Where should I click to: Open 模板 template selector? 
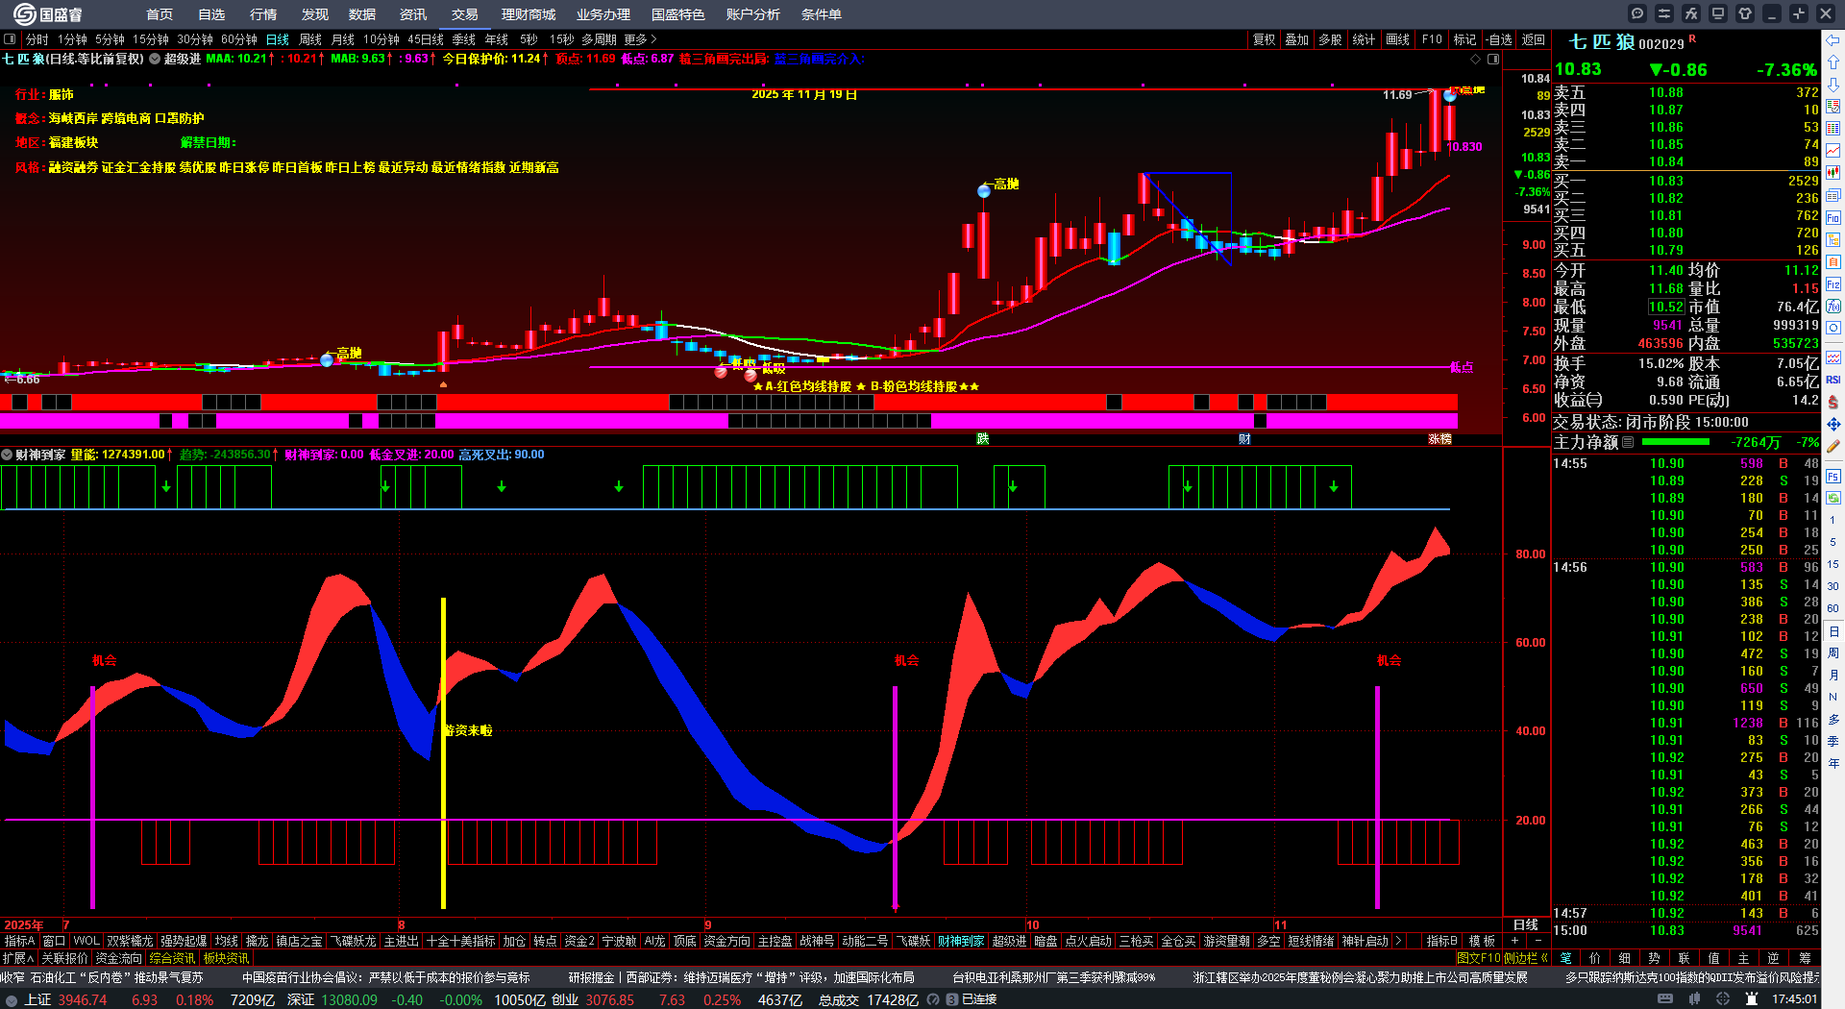click(1482, 941)
